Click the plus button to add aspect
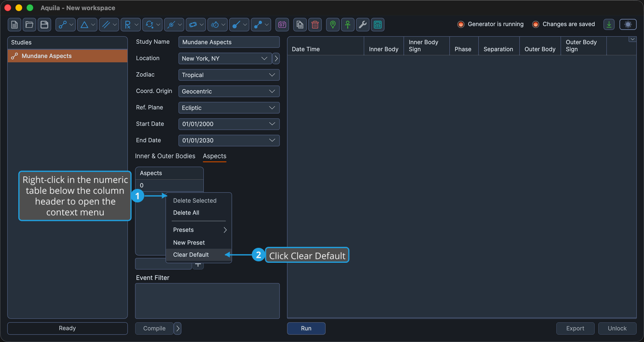 pyautogui.click(x=198, y=264)
